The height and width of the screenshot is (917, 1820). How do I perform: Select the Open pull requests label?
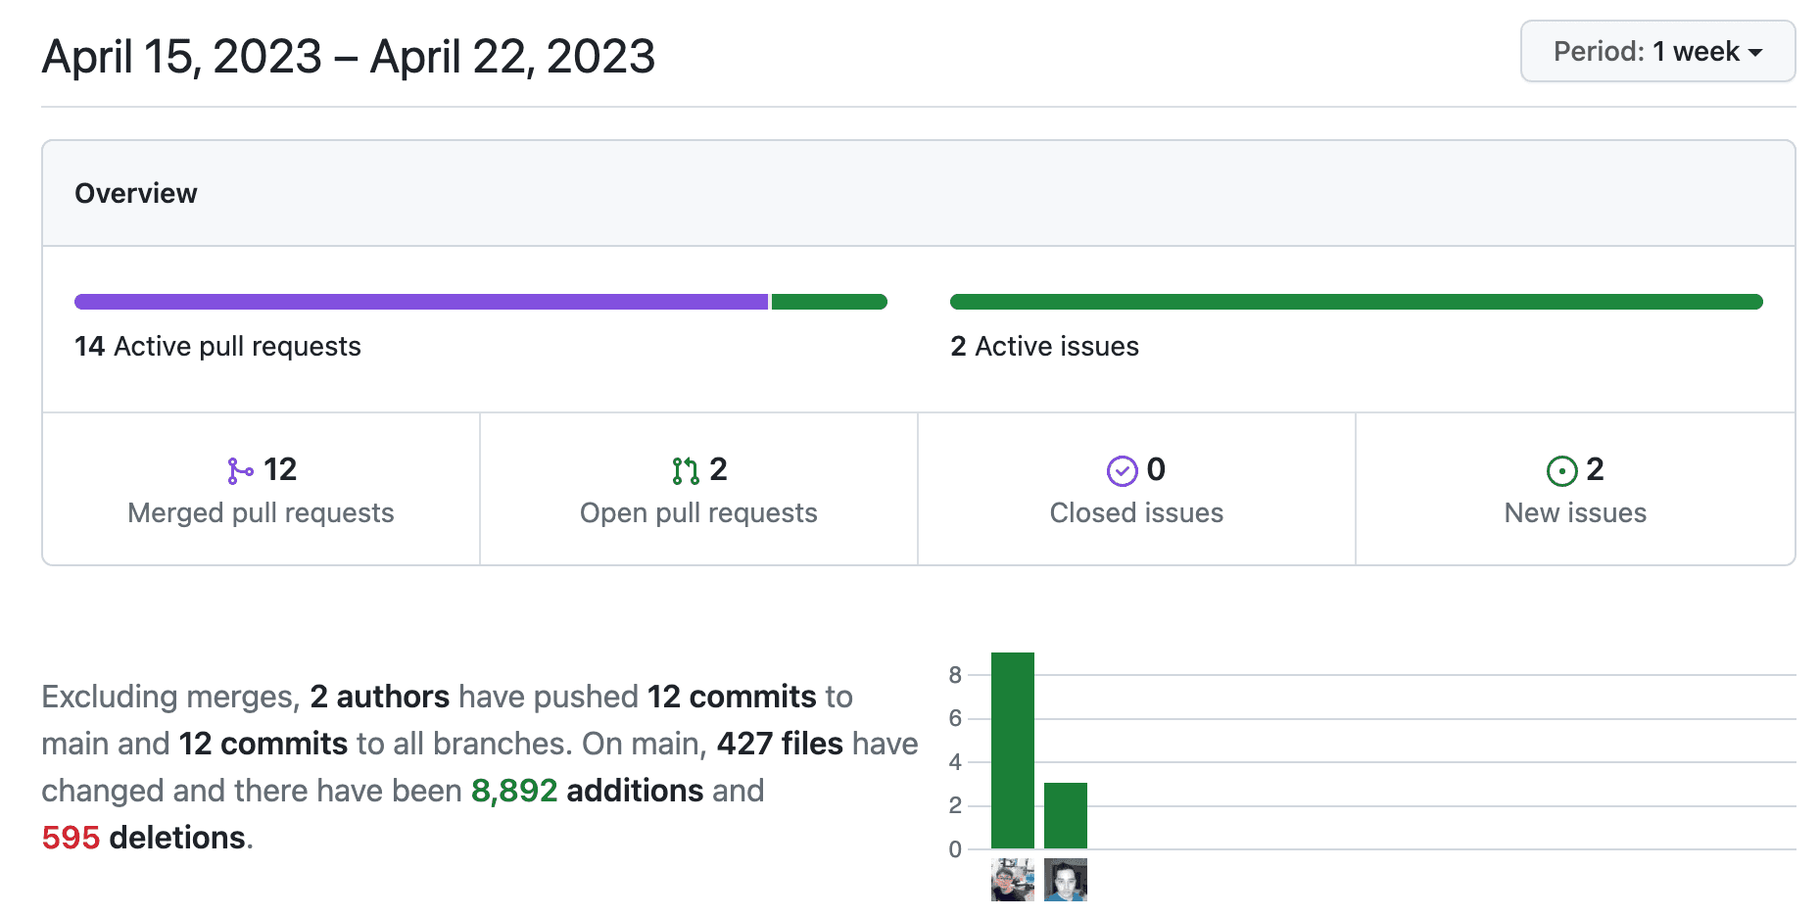[698, 513]
